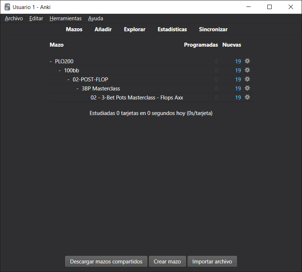Go to Explorar card browser
The image size is (302, 272).
(134, 29)
